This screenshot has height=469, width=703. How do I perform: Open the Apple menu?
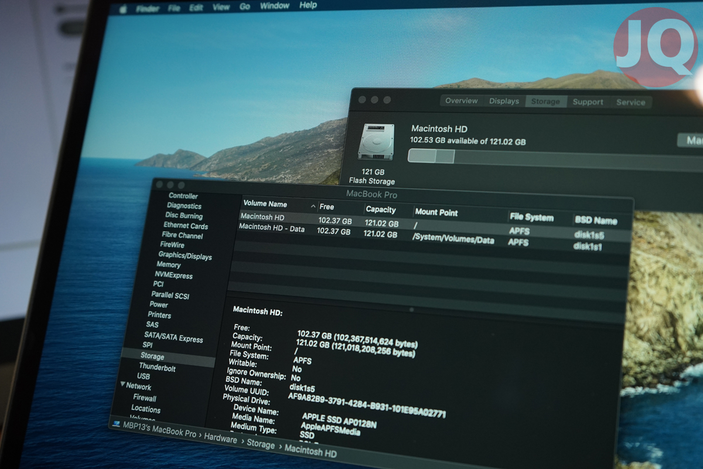tap(123, 9)
